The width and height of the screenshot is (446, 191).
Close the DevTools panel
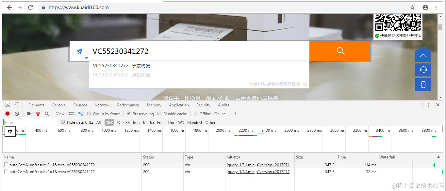pos(438,105)
